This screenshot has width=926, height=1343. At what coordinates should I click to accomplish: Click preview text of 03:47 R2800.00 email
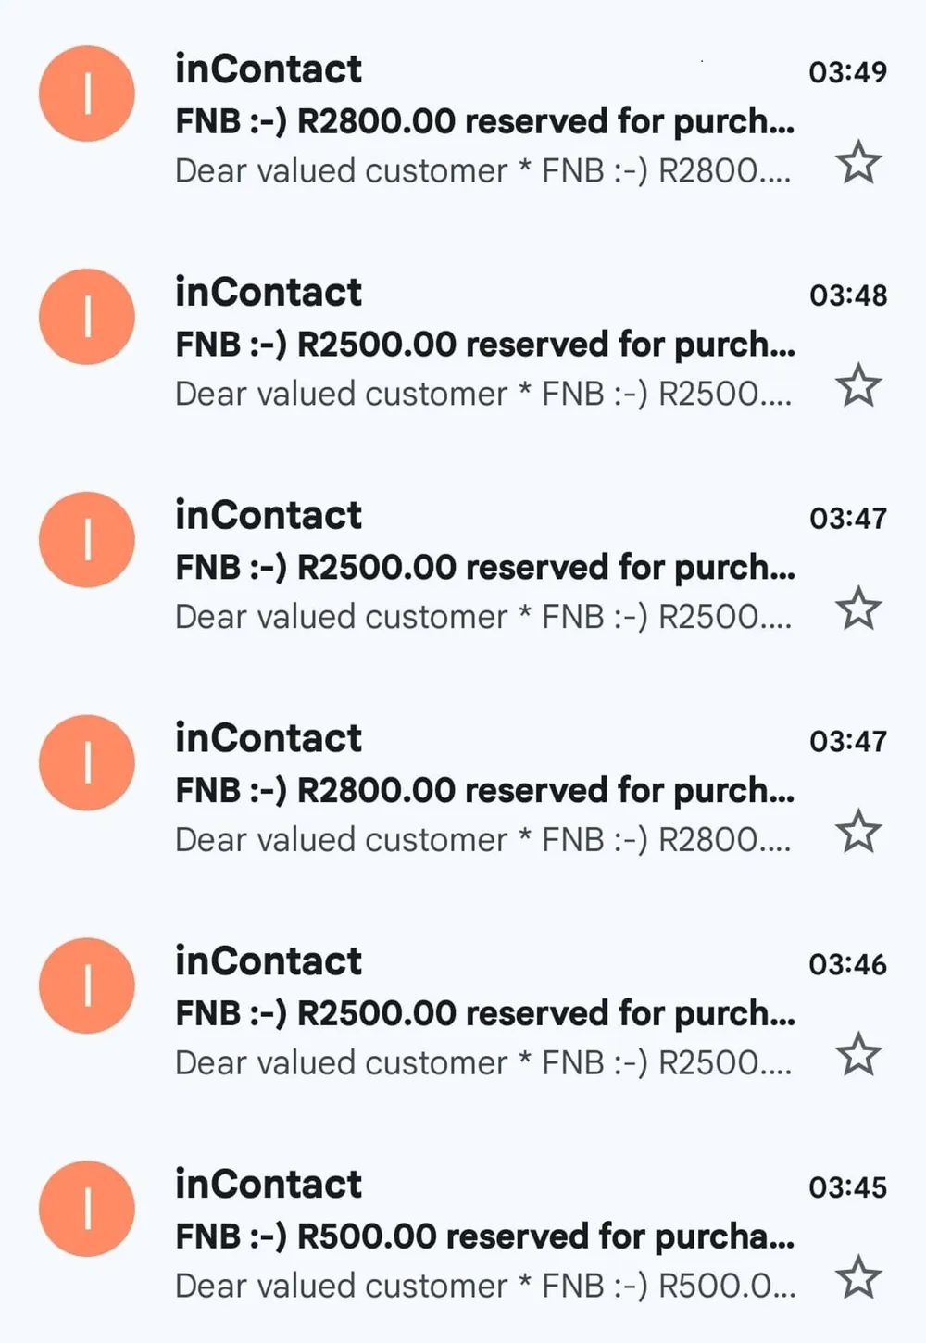tap(482, 840)
